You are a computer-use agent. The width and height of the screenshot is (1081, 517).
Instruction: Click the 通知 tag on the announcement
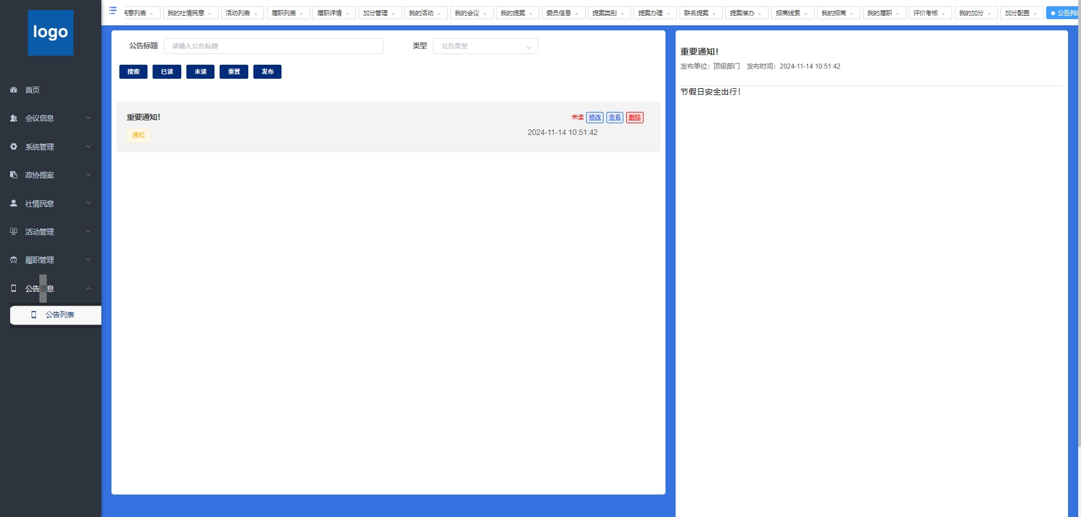tap(138, 135)
